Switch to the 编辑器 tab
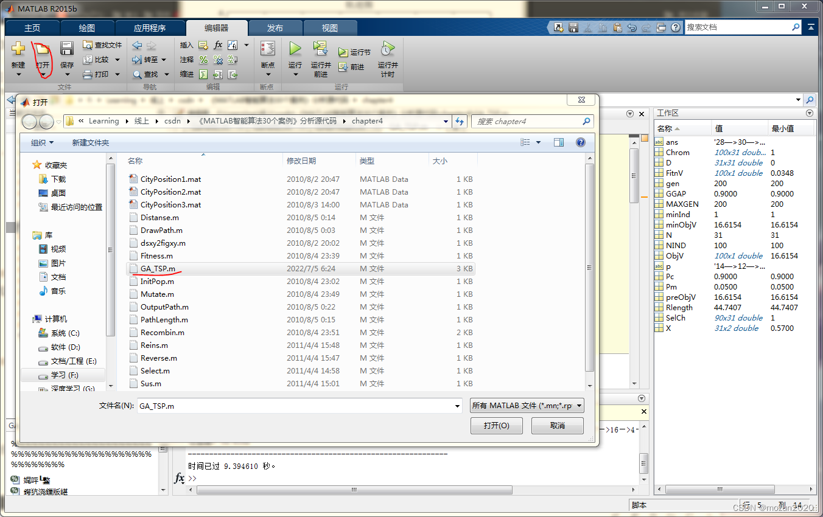This screenshot has width=823, height=517. pos(217,28)
